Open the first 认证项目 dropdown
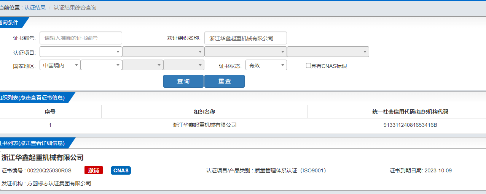Screen dimensions: 486x194 coord(81,52)
